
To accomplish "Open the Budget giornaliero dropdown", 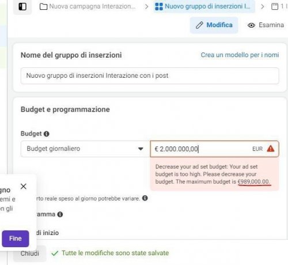I will click(x=85, y=149).
